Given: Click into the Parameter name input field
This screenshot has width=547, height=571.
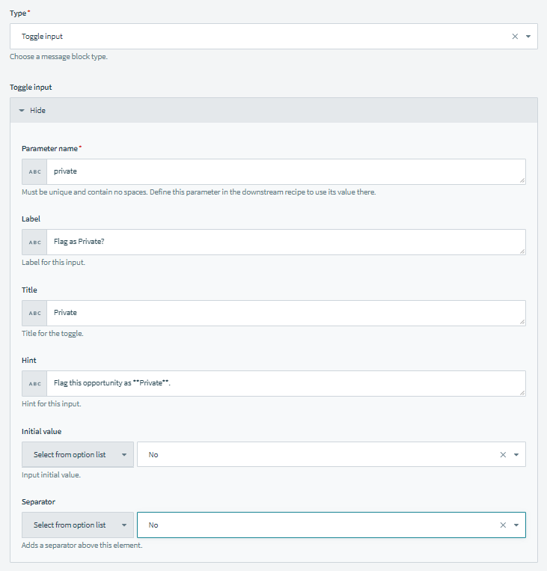Looking at the screenshot, I should pyautogui.click(x=284, y=171).
